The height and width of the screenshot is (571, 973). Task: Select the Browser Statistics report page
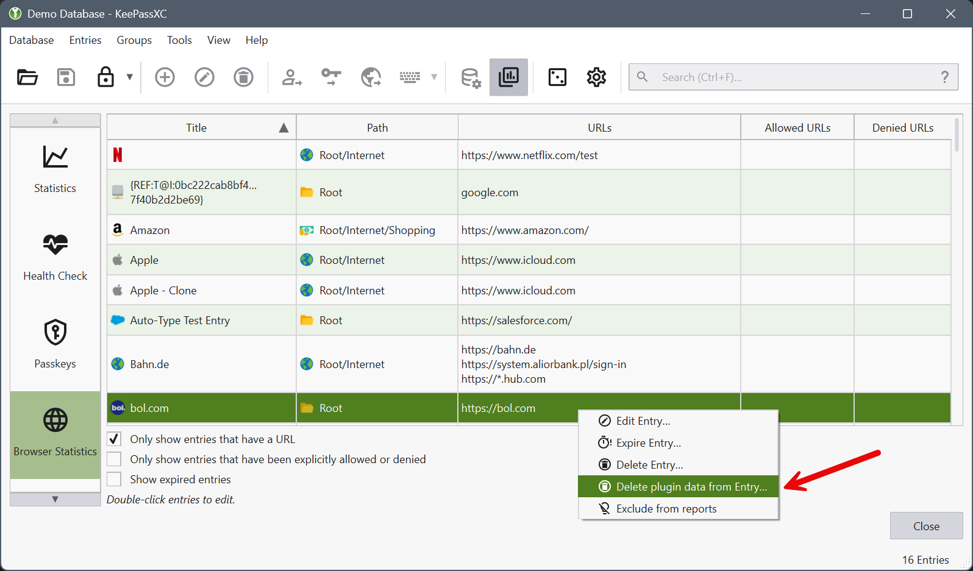tap(55, 434)
